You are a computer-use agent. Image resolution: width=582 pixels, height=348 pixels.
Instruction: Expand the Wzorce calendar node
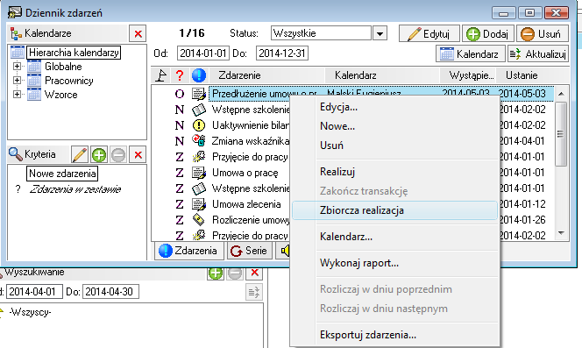pyautogui.click(x=17, y=95)
